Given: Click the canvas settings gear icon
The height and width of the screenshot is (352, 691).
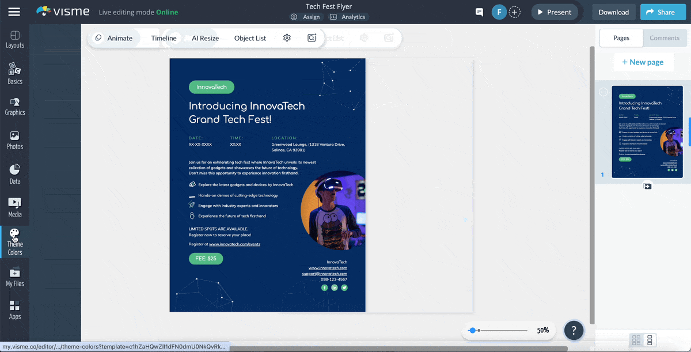Looking at the screenshot, I should tap(287, 38).
